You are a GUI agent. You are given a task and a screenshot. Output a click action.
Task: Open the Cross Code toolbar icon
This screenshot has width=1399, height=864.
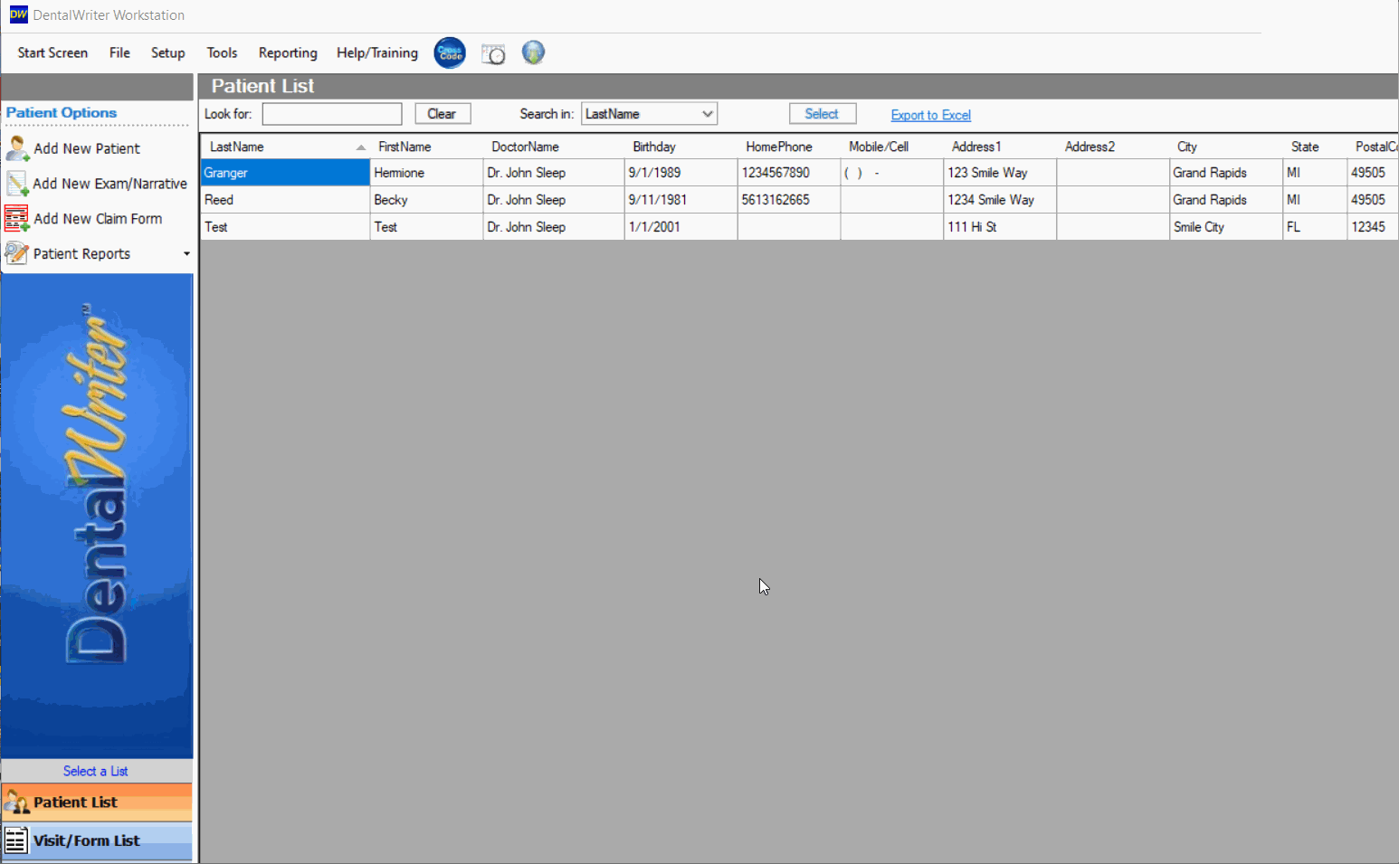(x=450, y=53)
